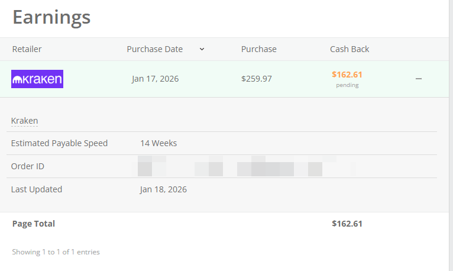Click the Last Updated label

(37, 189)
